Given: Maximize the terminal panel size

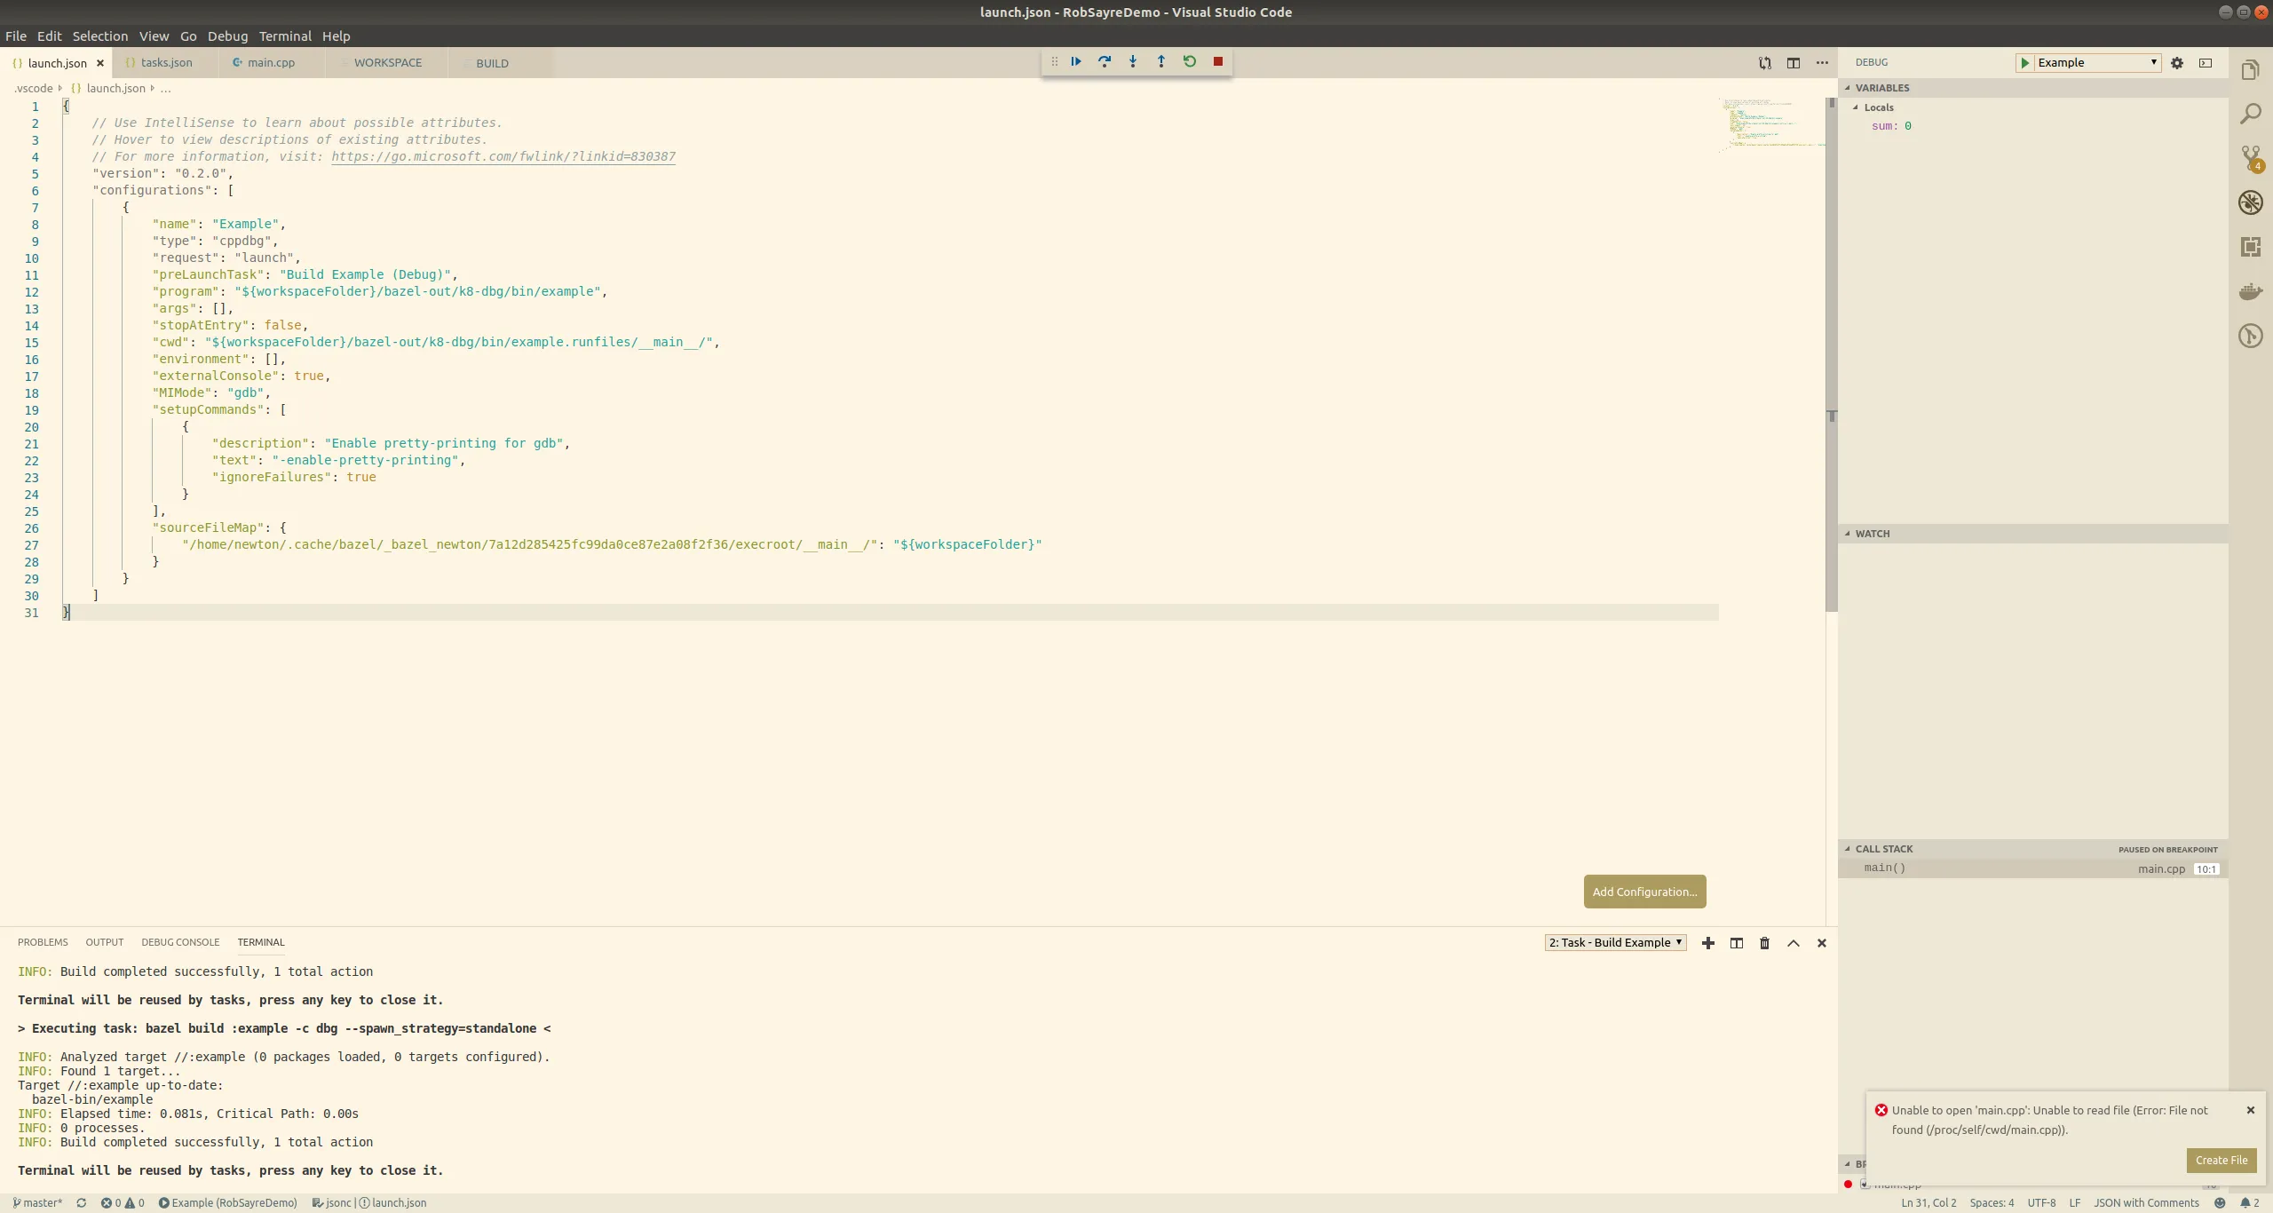Looking at the screenshot, I should coord(1794,943).
